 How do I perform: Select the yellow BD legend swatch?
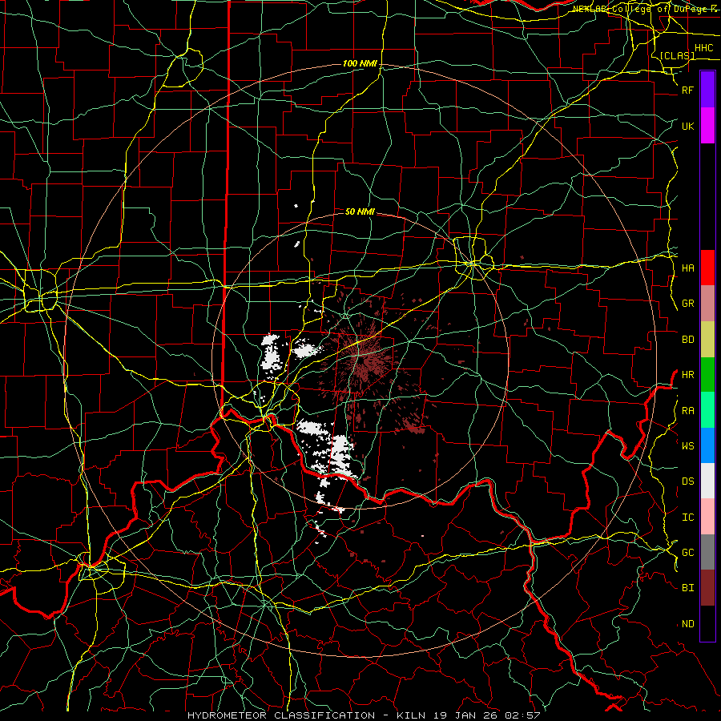tap(707, 340)
